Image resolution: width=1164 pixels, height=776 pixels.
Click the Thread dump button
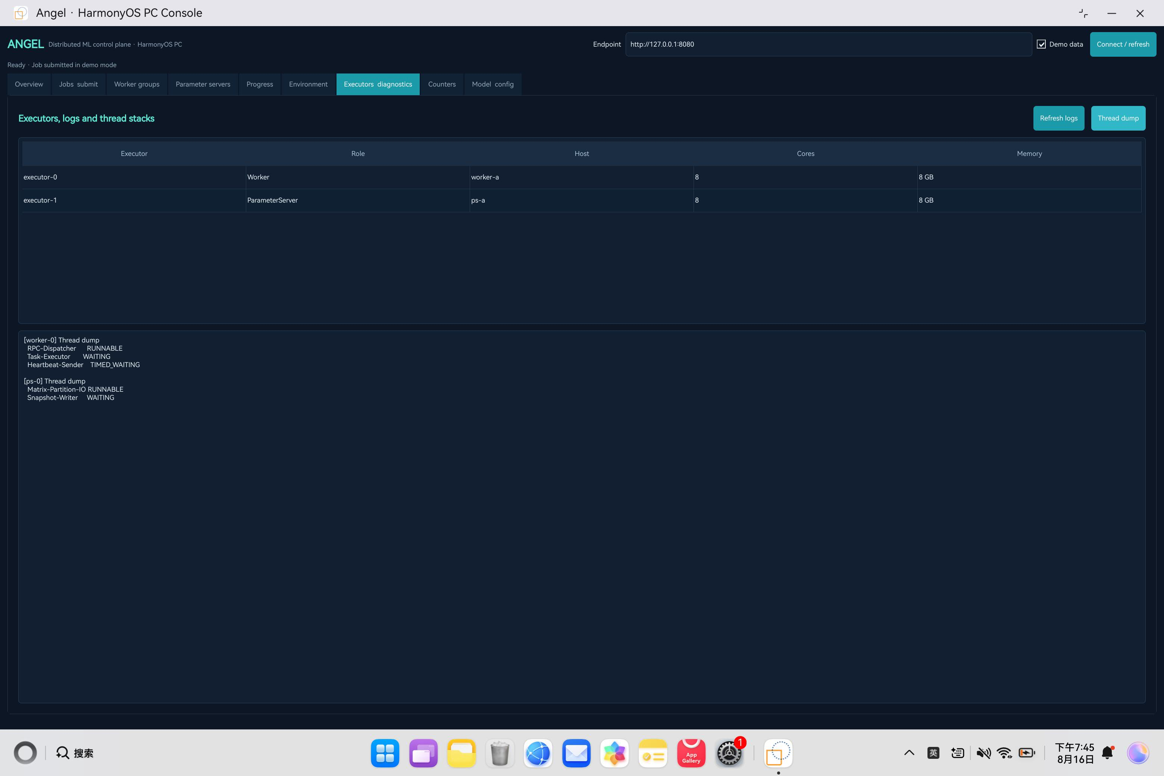tap(1118, 118)
